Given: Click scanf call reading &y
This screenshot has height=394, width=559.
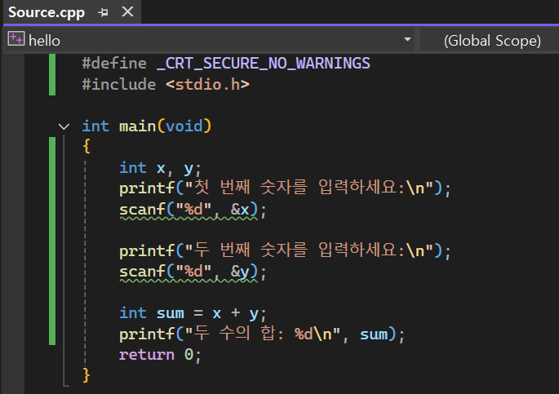Looking at the screenshot, I should click(x=193, y=272).
